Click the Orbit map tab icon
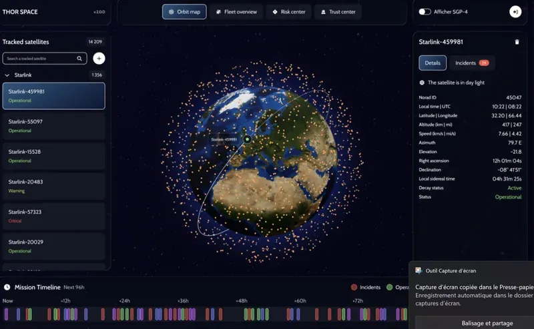The width and height of the screenshot is (534, 329). click(x=172, y=12)
